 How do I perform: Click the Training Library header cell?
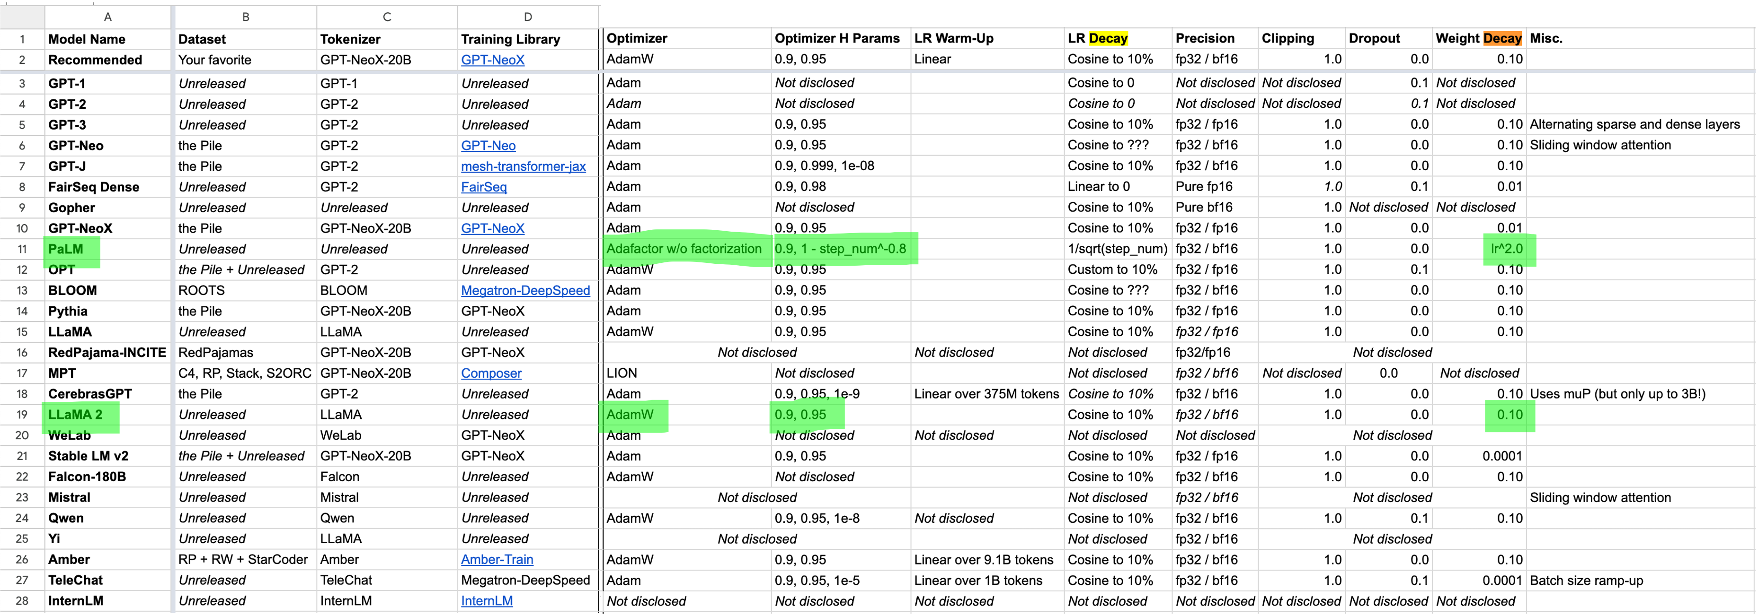click(x=527, y=40)
